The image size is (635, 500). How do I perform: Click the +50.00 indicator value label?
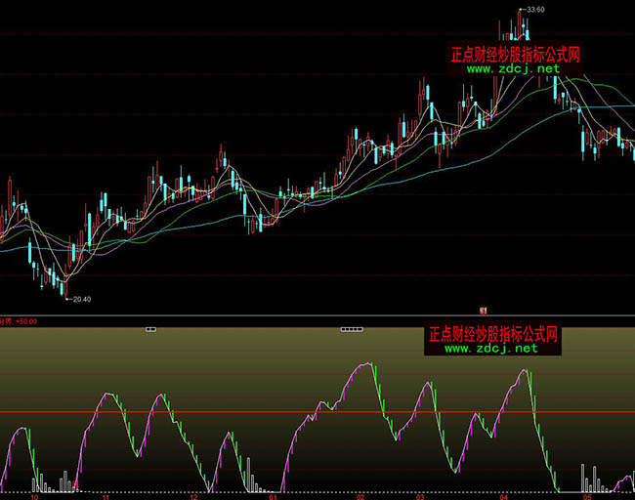pos(26,320)
